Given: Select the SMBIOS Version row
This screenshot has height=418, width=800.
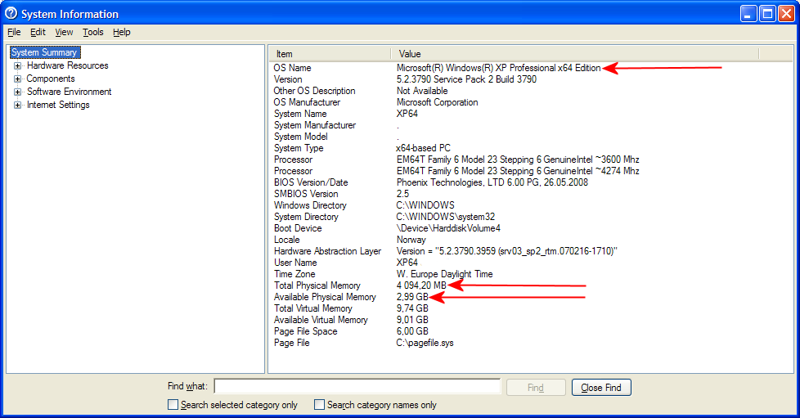Looking at the screenshot, I should (x=531, y=194).
